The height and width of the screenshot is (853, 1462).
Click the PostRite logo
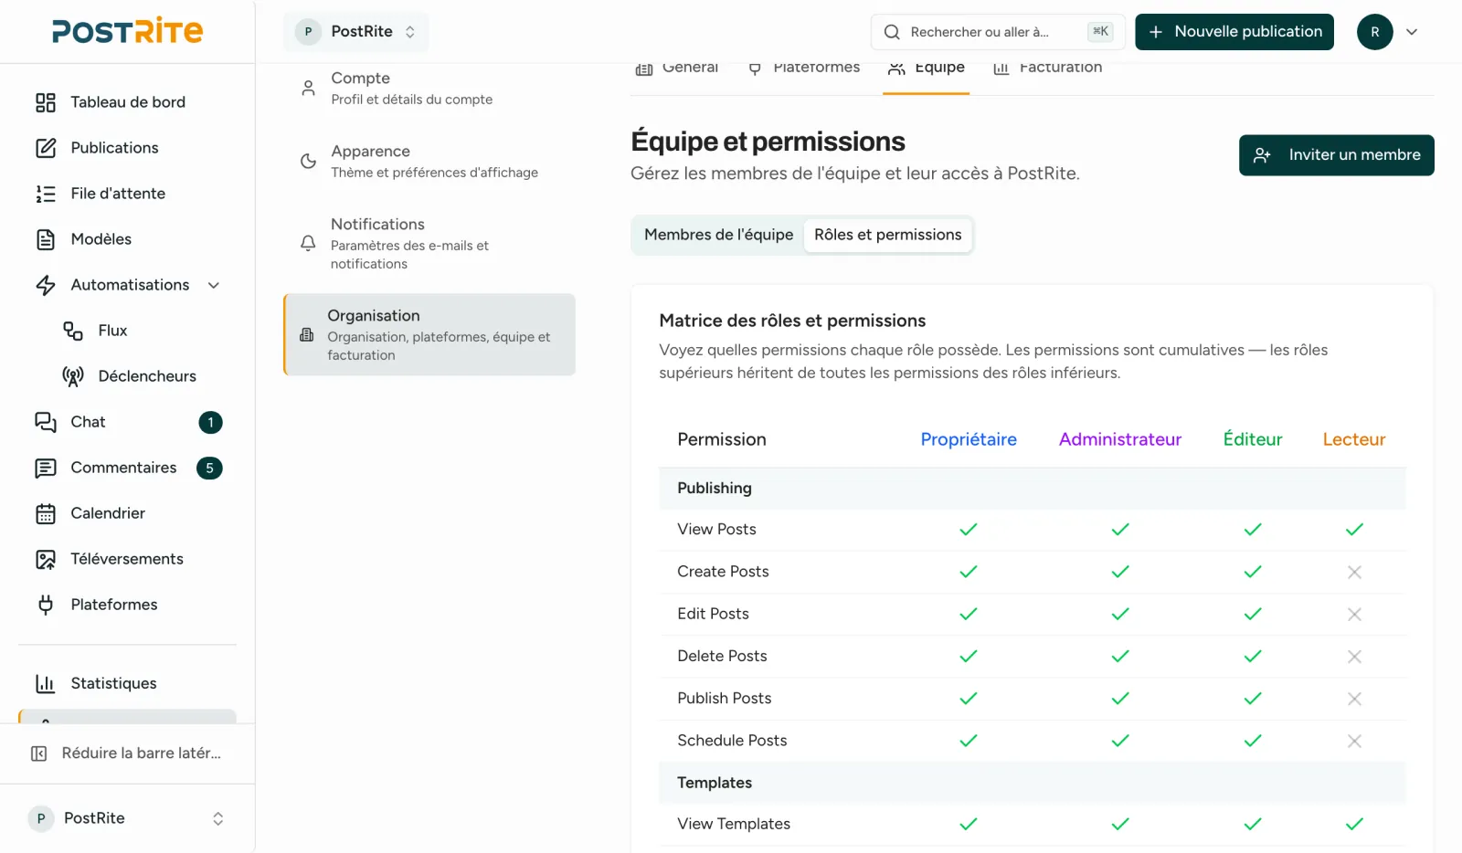[127, 31]
